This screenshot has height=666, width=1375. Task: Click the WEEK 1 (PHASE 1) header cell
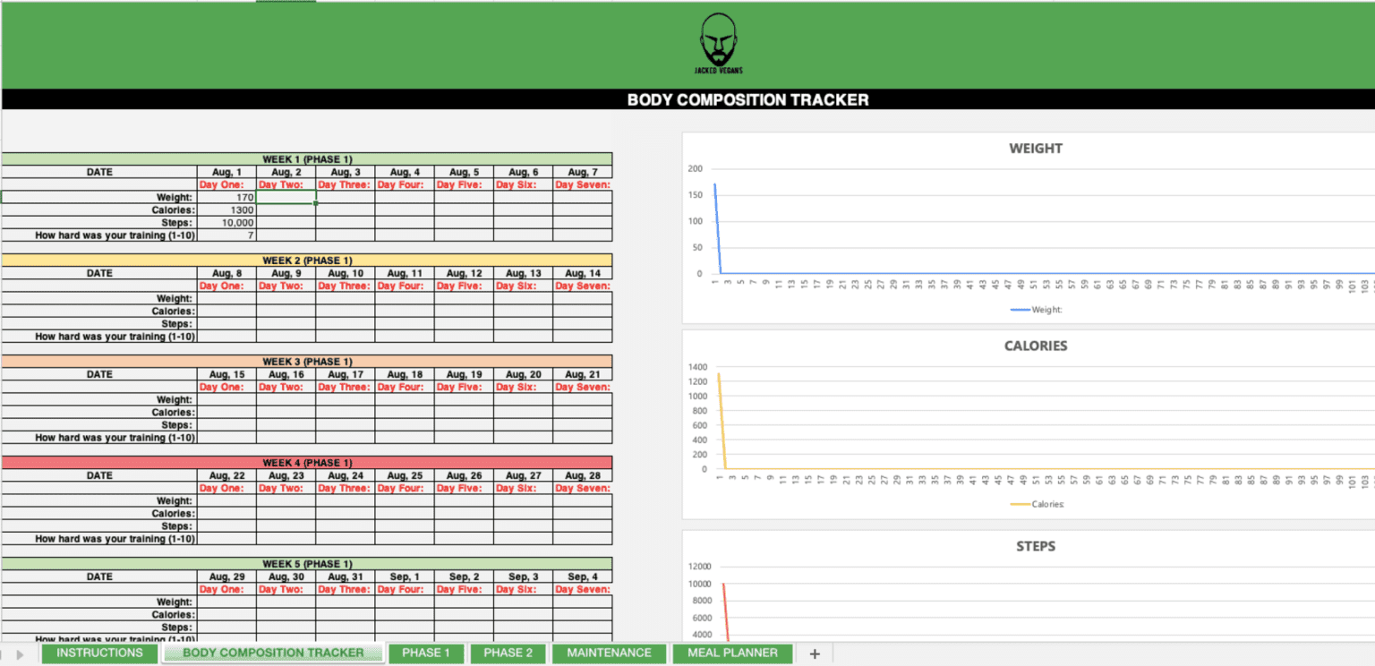coord(308,159)
